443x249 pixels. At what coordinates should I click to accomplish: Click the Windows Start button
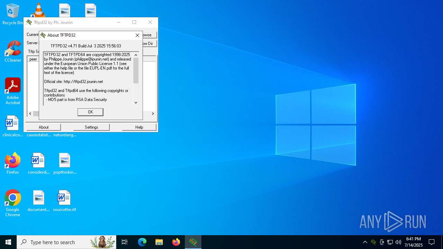[8, 242]
